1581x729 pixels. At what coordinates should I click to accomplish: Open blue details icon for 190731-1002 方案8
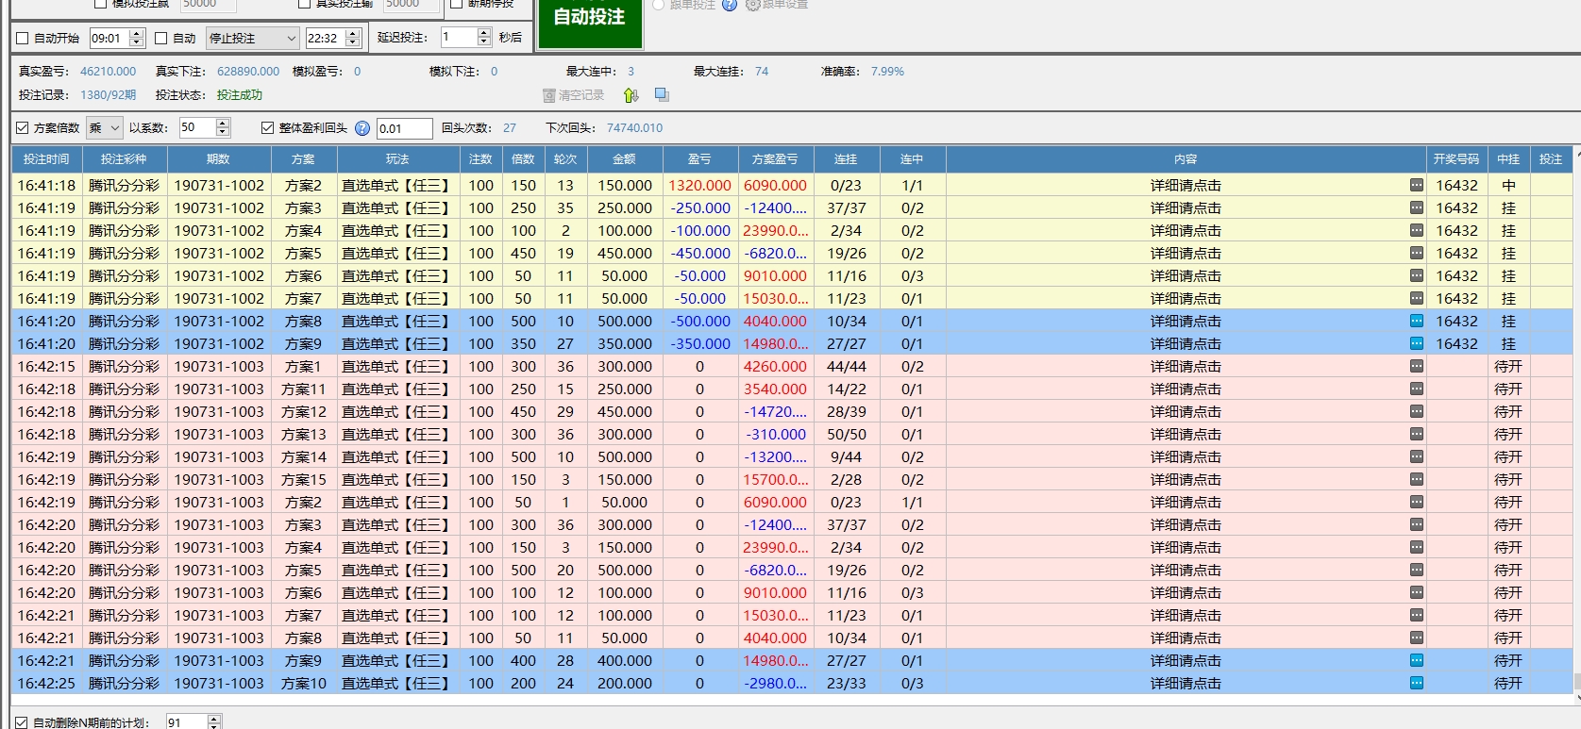pyautogui.click(x=1416, y=321)
